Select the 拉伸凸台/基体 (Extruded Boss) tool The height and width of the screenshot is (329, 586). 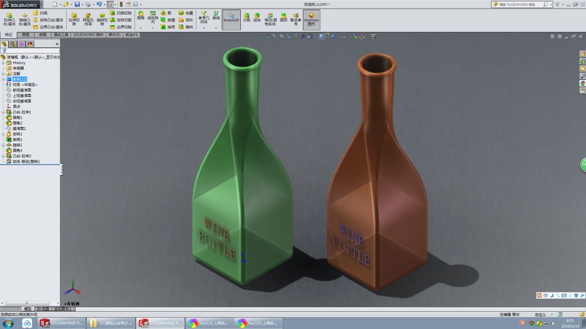point(9,17)
